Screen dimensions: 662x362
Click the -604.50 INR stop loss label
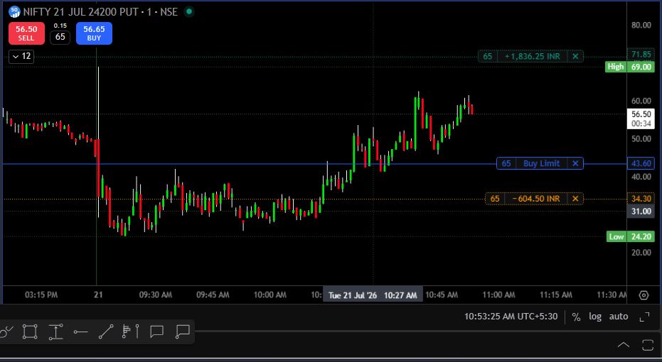[535, 199]
